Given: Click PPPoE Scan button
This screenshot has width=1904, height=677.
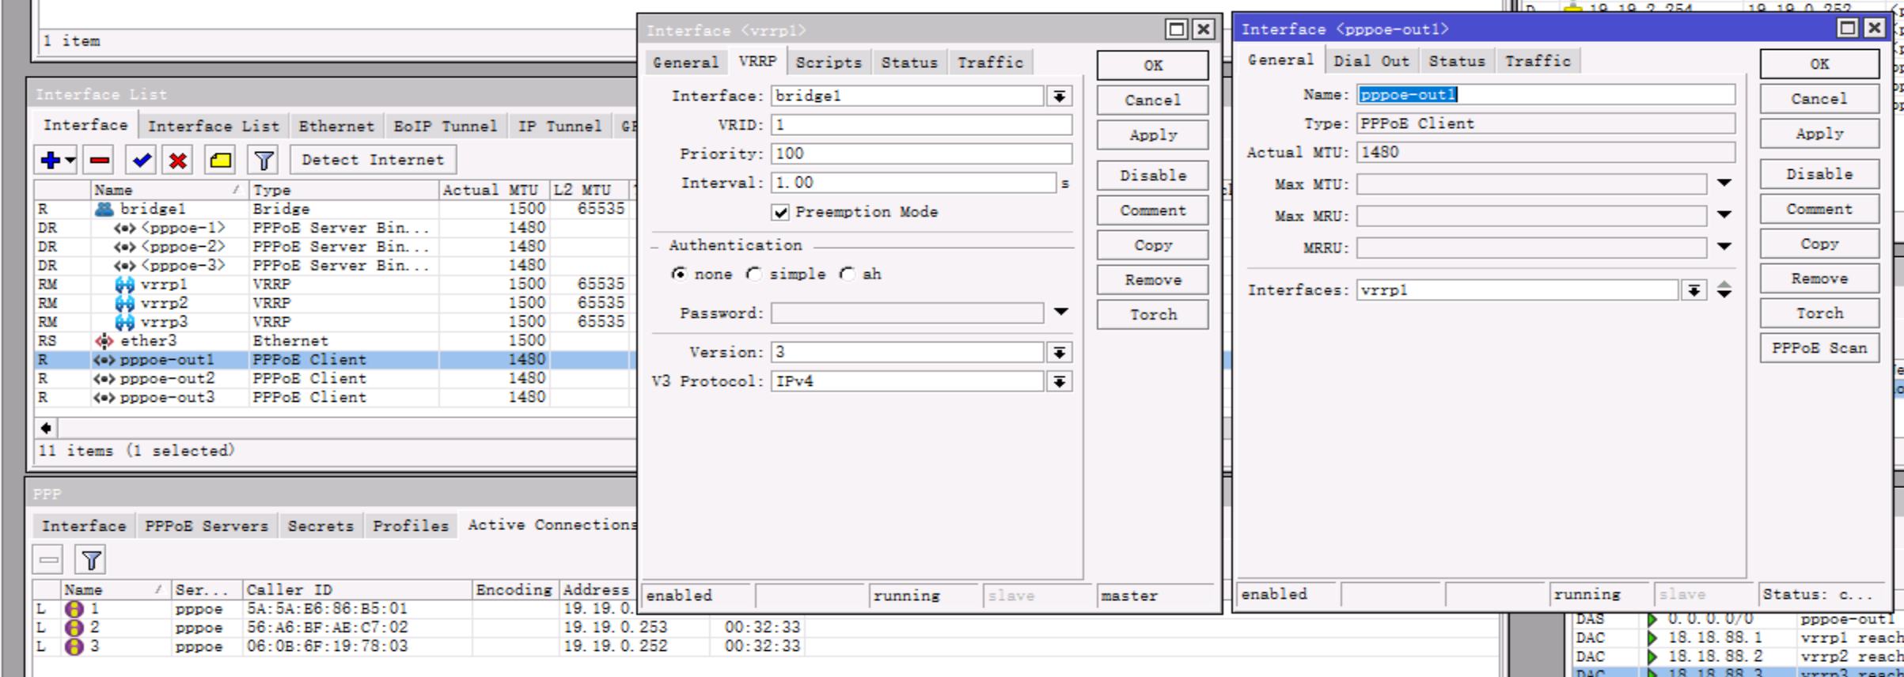Looking at the screenshot, I should point(1819,348).
